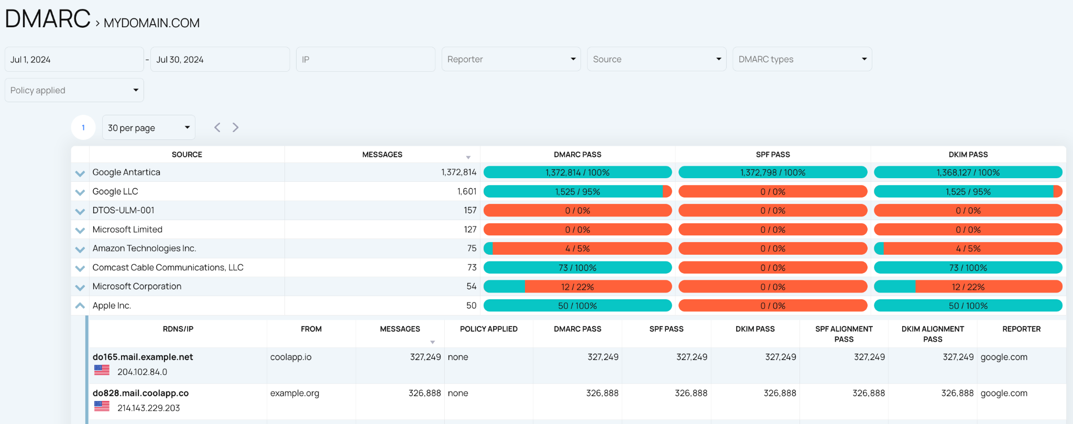Image resolution: width=1073 pixels, height=424 pixels.
Task: Select page 1 in pagination
Action: click(83, 127)
